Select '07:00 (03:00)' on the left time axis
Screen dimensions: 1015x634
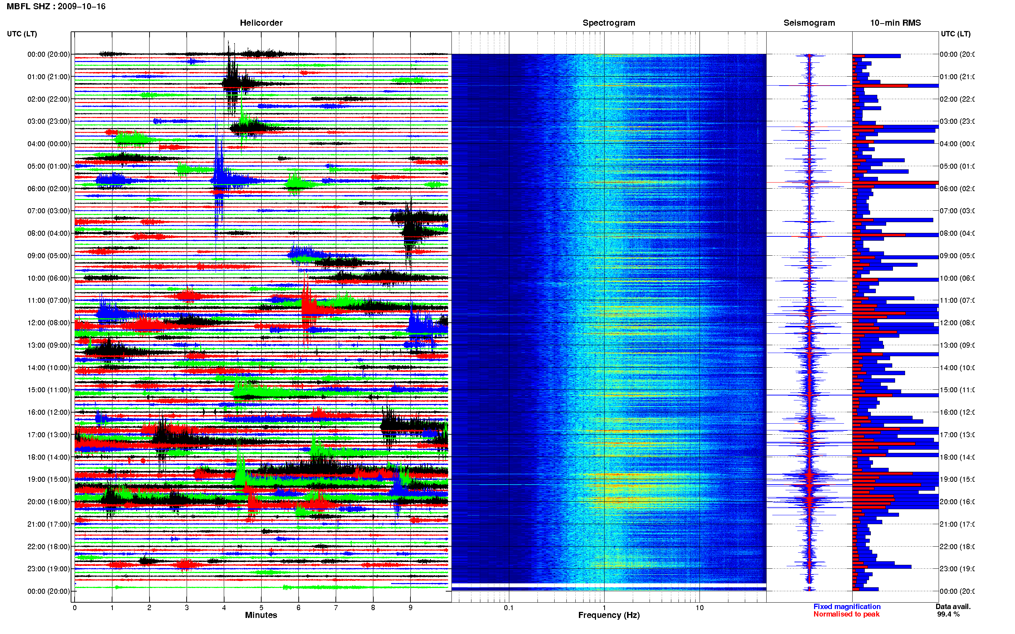(x=49, y=210)
